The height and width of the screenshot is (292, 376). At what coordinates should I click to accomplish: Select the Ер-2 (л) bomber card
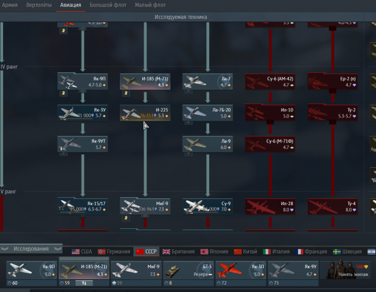click(x=332, y=81)
